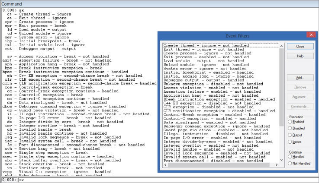Screen dimensions: 319x183
Task: Select 'CLR exception - disabled - not handled' in list
Action: click(221, 107)
